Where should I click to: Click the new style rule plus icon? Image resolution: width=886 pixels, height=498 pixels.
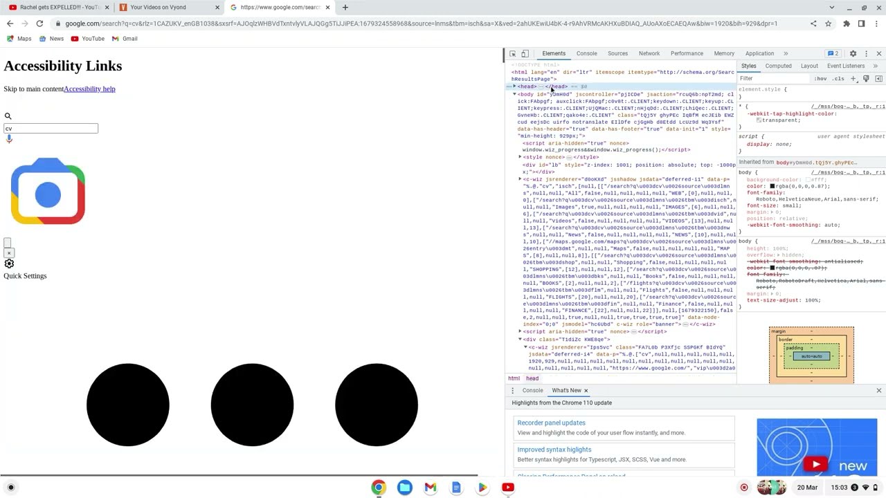(853, 78)
